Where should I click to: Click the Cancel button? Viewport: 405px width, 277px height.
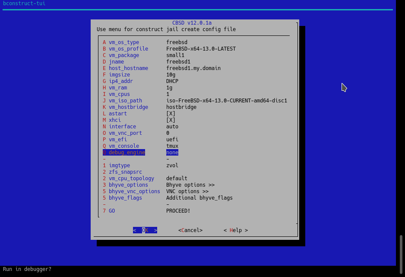190,230
